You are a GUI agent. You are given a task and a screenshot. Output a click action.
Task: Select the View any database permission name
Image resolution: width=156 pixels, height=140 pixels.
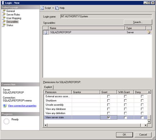[x=56, y=109]
